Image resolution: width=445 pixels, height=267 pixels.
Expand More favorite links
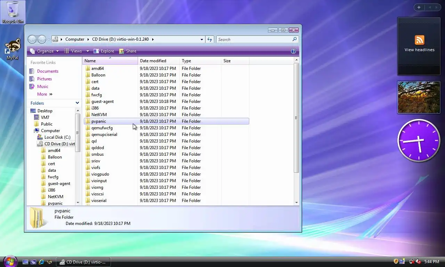click(44, 94)
